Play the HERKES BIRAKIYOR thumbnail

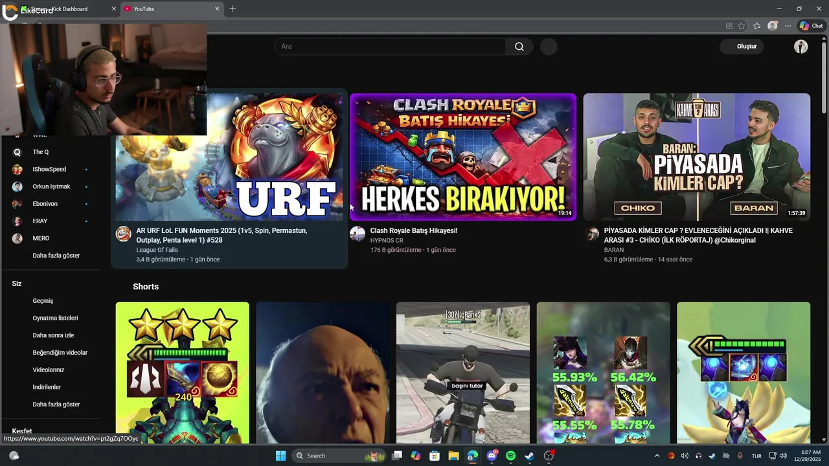pyautogui.click(x=463, y=157)
